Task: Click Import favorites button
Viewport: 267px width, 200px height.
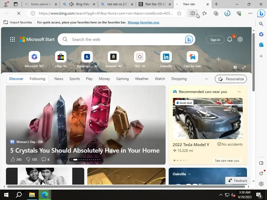Action: pyautogui.click(x=18, y=22)
